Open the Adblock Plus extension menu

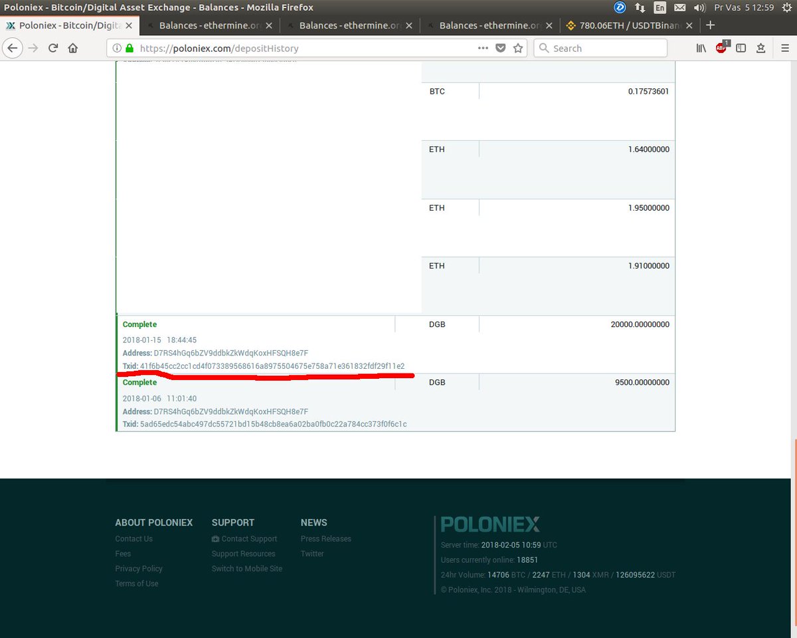point(722,48)
